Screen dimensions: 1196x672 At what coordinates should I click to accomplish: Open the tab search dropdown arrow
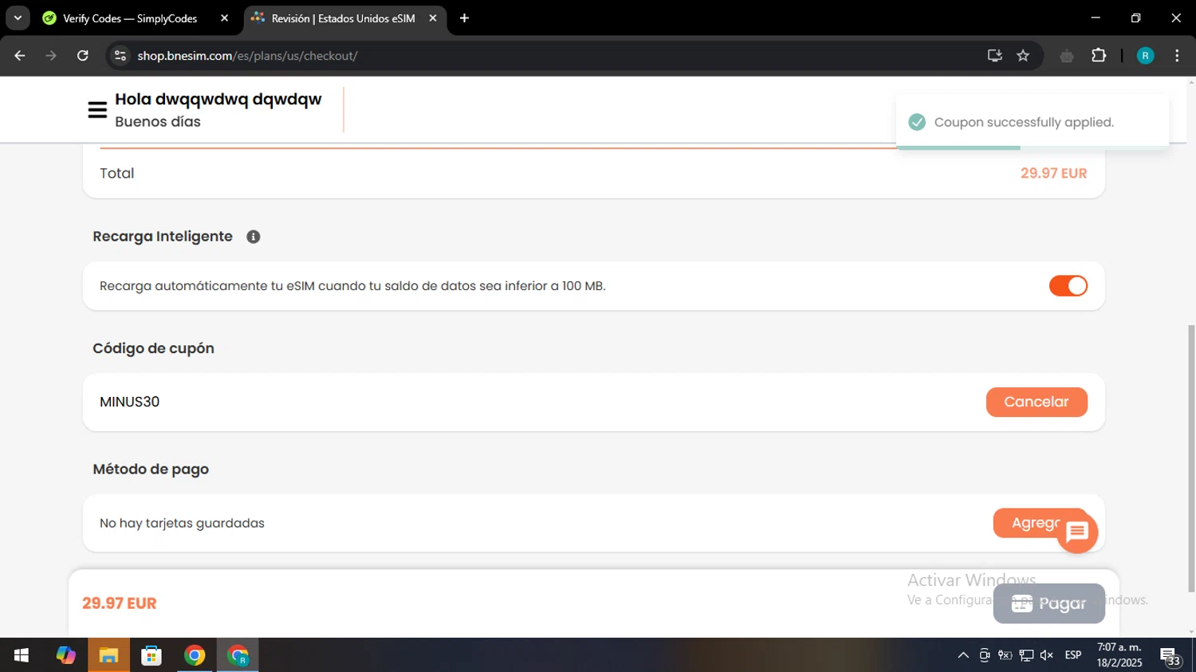coord(18,18)
